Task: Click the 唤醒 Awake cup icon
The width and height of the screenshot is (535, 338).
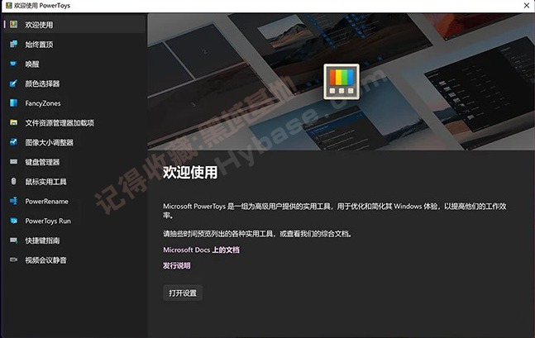Action: pos(14,64)
